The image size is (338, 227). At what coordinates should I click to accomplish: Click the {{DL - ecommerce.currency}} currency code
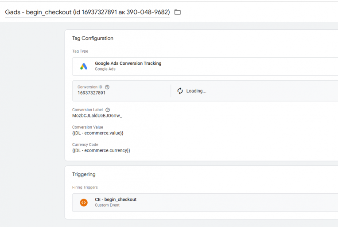(101, 150)
